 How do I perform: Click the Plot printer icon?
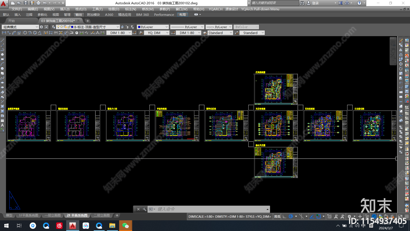click(38, 3)
